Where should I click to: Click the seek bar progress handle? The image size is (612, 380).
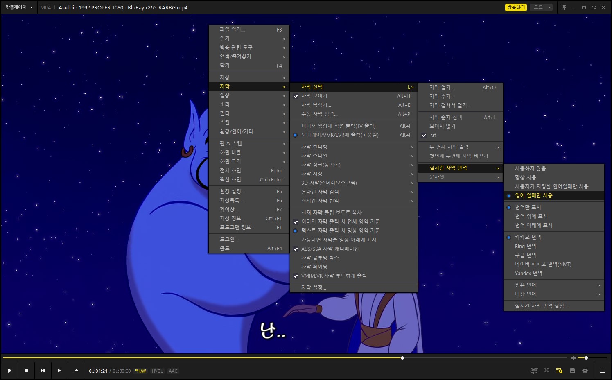[402, 358]
